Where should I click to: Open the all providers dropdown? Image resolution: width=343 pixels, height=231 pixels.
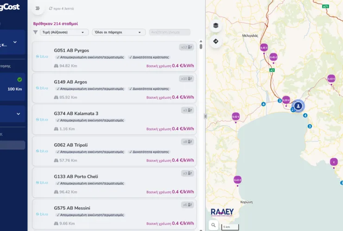(x=119, y=32)
